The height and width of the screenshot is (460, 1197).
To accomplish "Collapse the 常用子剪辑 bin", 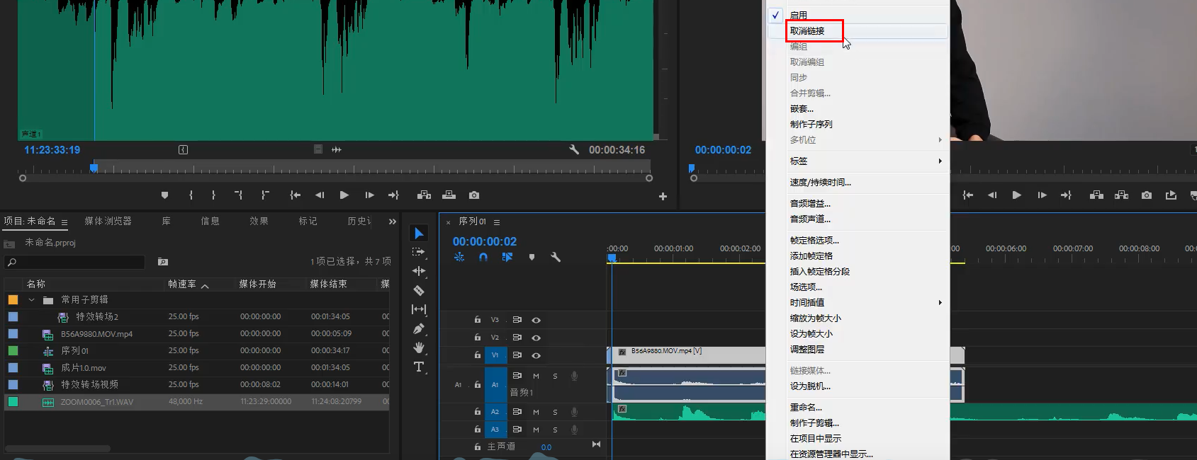I will [x=31, y=300].
